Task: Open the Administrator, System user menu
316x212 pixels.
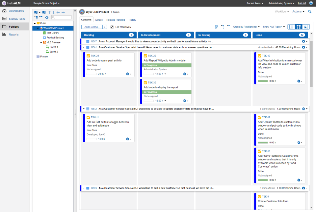Action: (x=281, y=3)
